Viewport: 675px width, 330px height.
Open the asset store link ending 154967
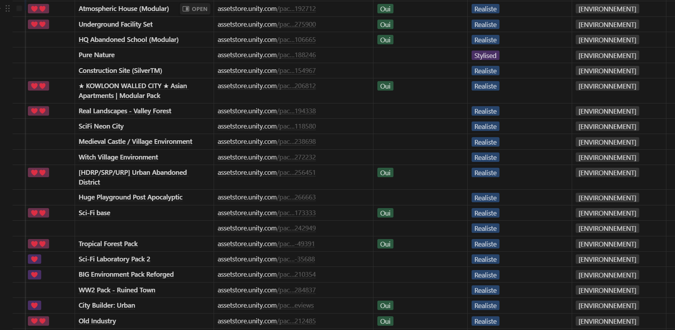tap(267, 71)
